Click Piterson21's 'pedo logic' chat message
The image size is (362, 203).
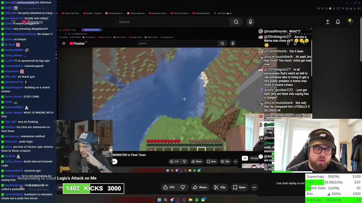pyautogui.click(x=17, y=142)
